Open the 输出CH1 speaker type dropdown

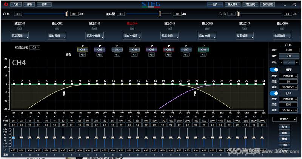click(20, 36)
